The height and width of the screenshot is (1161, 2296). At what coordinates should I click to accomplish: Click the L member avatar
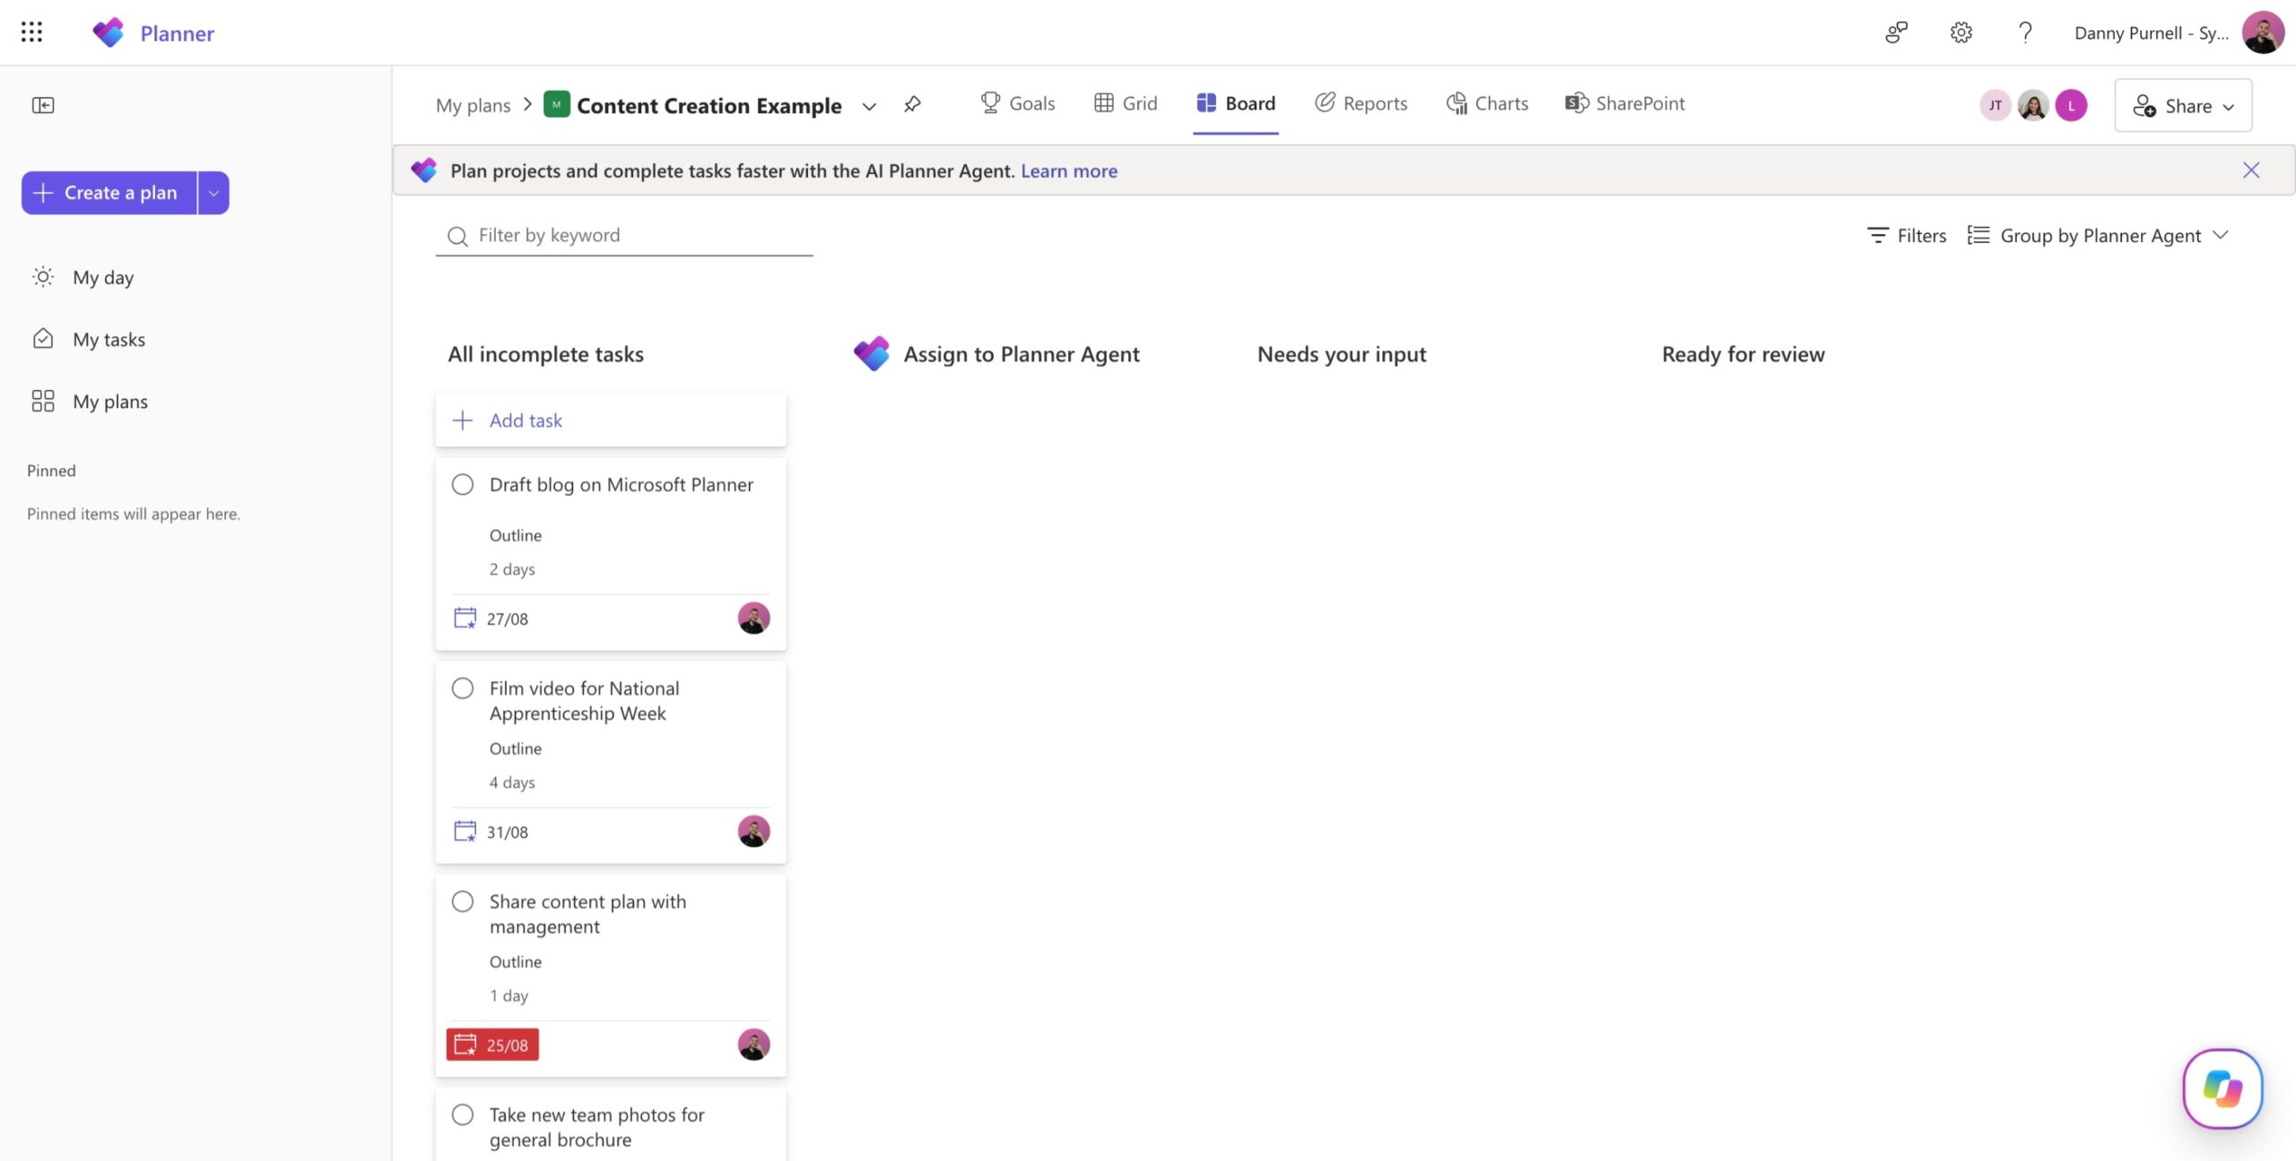[x=2071, y=105]
